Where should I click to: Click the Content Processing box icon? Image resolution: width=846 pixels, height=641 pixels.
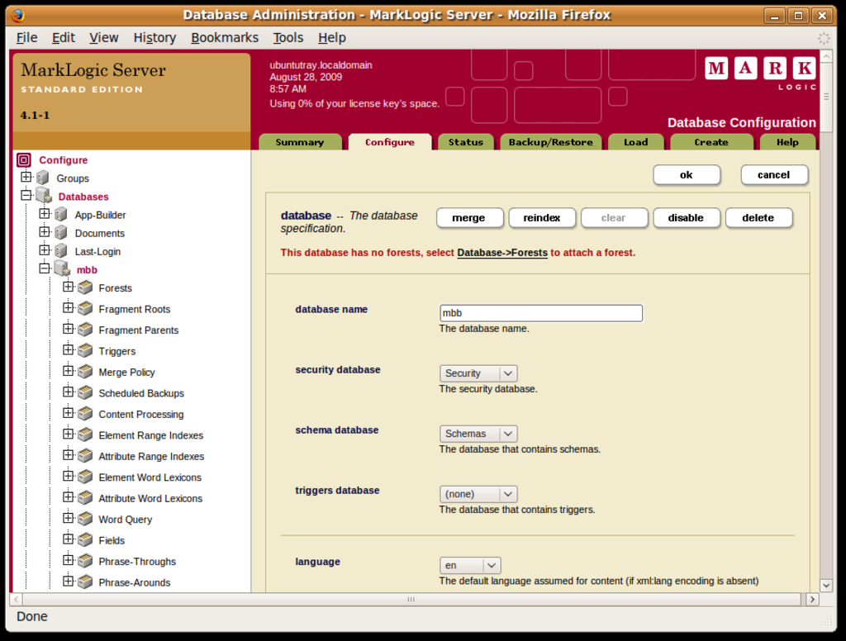(x=85, y=414)
